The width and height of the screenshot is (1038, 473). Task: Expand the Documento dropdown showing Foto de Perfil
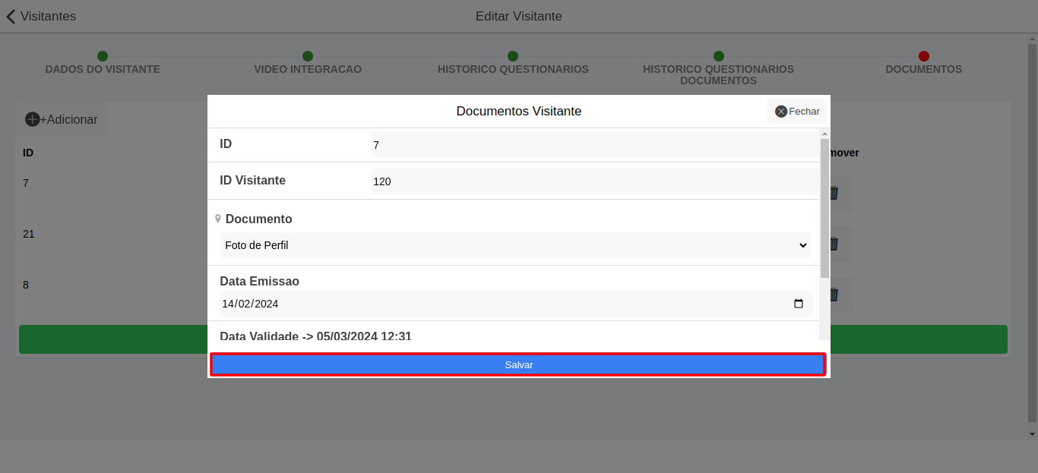515,245
